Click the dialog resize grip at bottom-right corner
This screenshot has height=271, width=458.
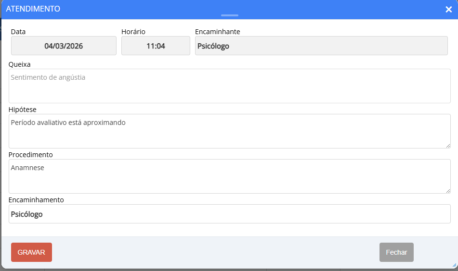[454, 265]
